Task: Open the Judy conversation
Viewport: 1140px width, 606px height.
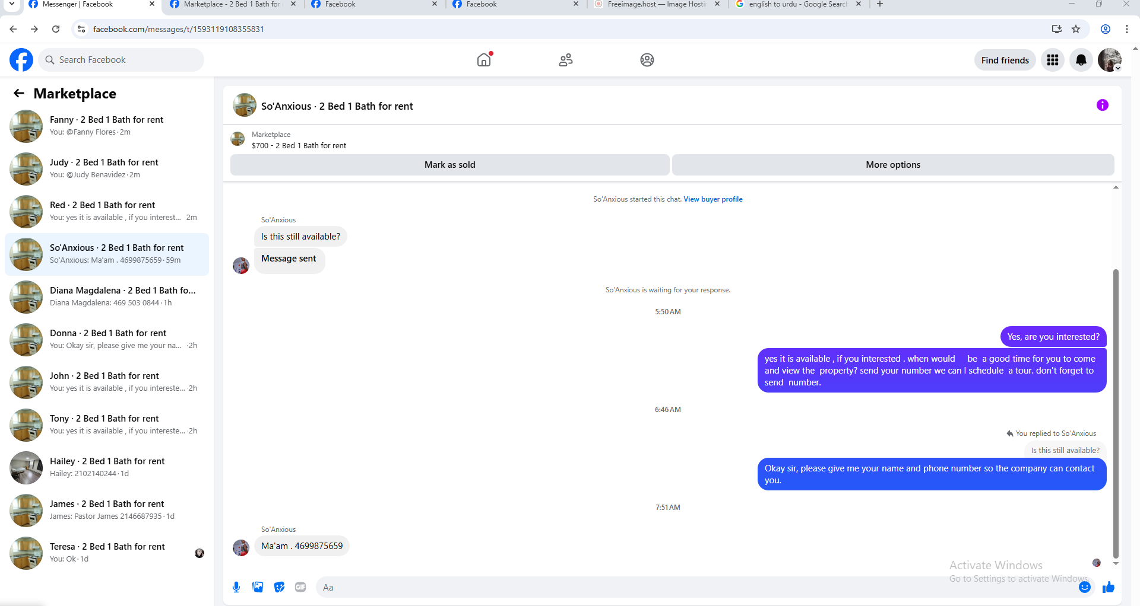Action: 107,169
